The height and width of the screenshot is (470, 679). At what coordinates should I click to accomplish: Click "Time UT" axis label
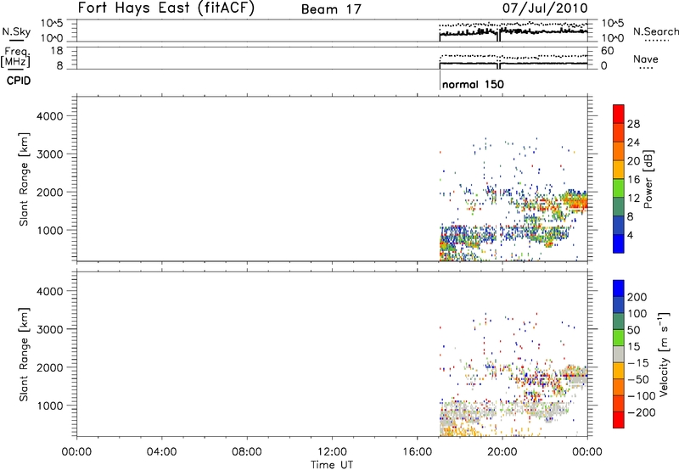pyautogui.click(x=332, y=465)
